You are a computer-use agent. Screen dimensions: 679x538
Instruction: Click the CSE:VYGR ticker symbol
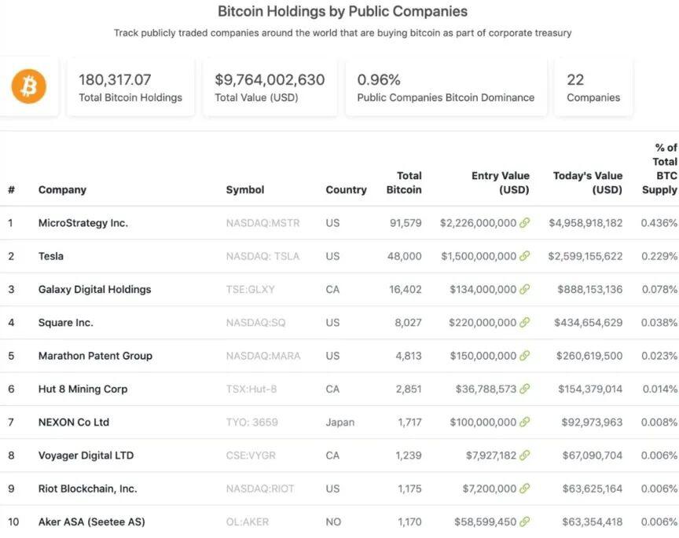coord(251,456)
